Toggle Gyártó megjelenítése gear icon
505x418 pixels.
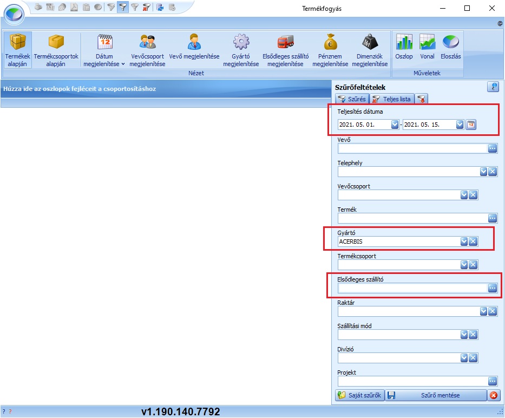click(240, 49)
